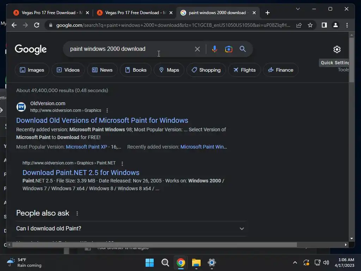Image resolution: width=361 pixels, height=271 pixels.
Task: Filter results by Maps
Action: (x=169, y=70)
